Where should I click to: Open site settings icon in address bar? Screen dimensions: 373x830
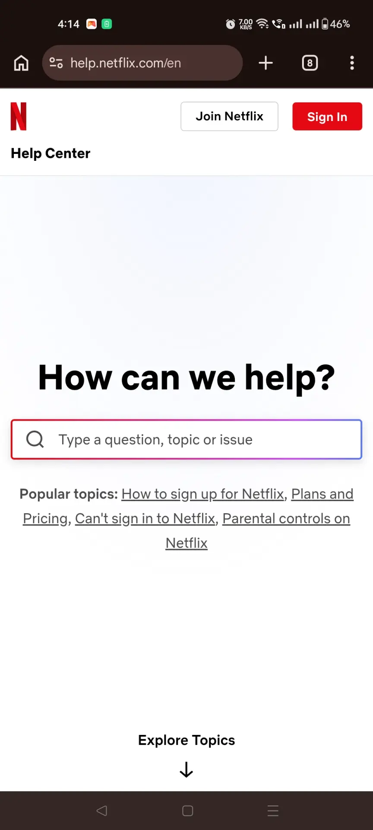pos(56,63)
